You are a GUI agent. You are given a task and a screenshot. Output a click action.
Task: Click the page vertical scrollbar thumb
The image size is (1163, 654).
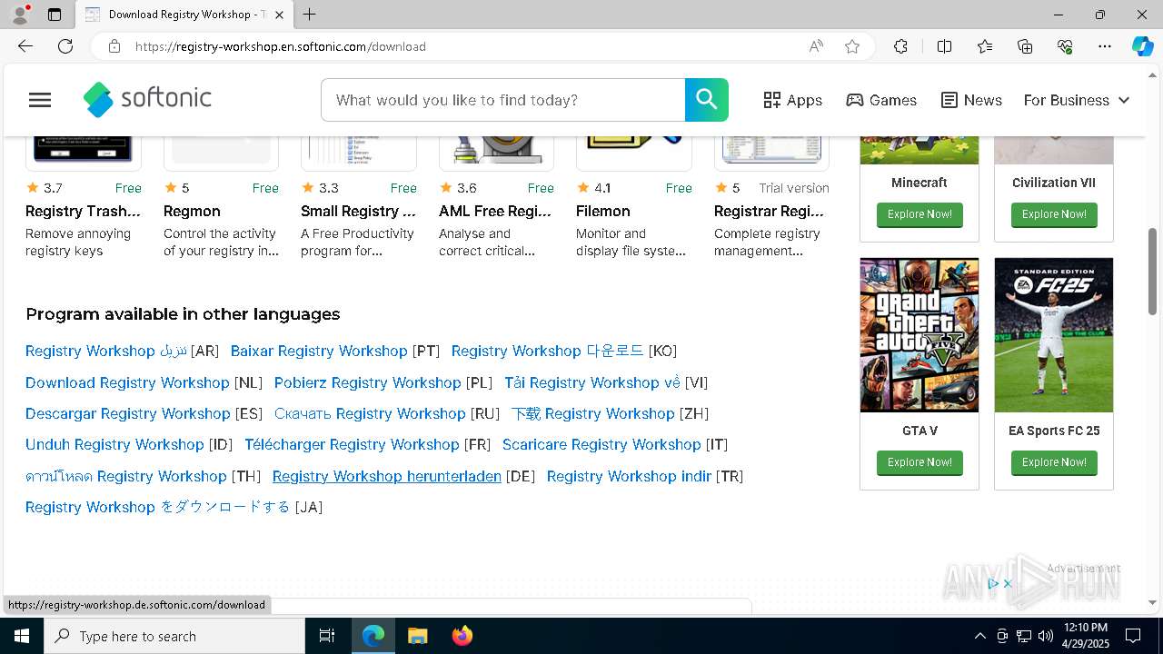pos(1153,271)
